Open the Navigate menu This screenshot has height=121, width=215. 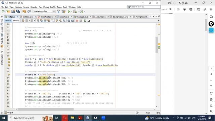pyautogui.click(x=18, y=7)
